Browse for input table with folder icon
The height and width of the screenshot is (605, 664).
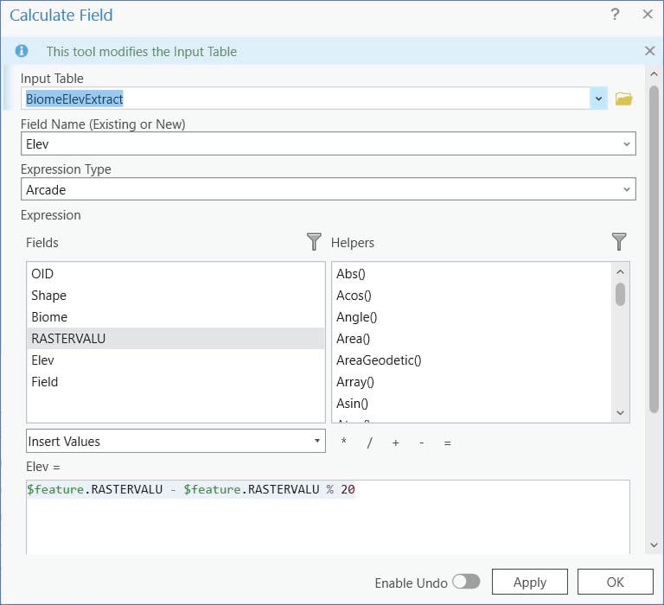[x=623, y=99]
